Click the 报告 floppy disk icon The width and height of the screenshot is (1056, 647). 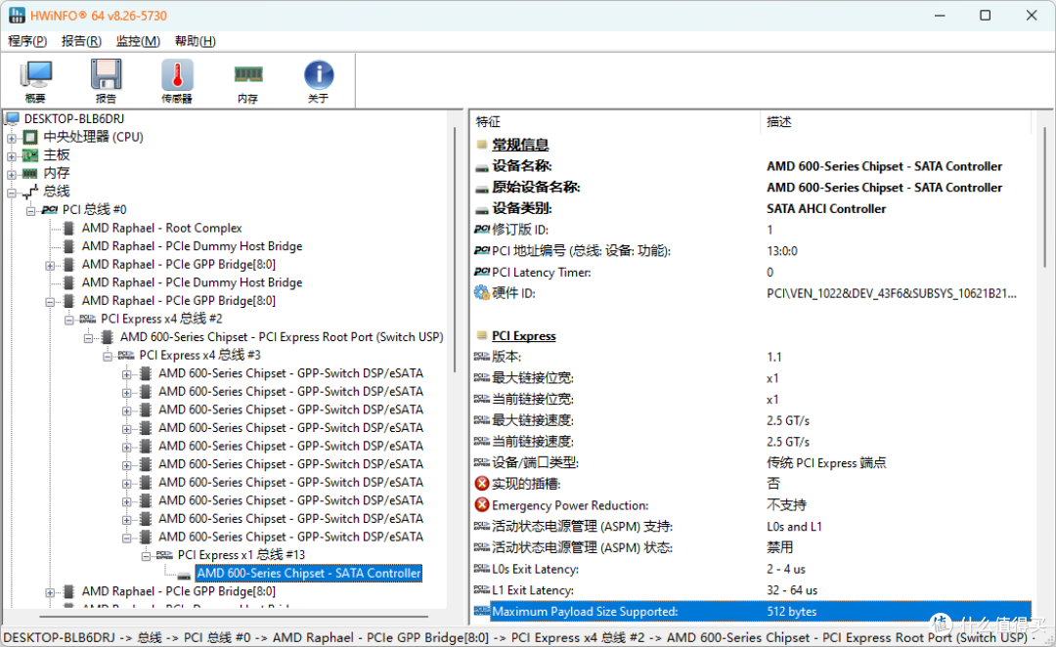tap(106, 74)
